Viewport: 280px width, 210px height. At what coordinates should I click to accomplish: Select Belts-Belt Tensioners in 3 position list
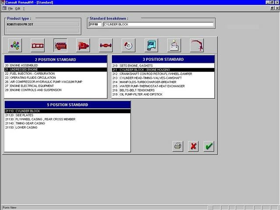click(136, 90)
